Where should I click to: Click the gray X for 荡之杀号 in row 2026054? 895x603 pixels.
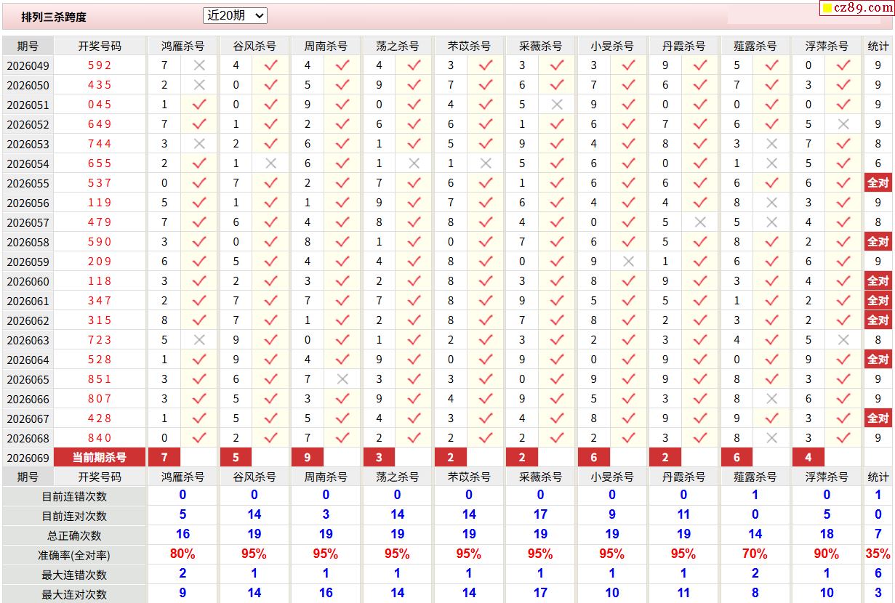click(x=414, y=163)
